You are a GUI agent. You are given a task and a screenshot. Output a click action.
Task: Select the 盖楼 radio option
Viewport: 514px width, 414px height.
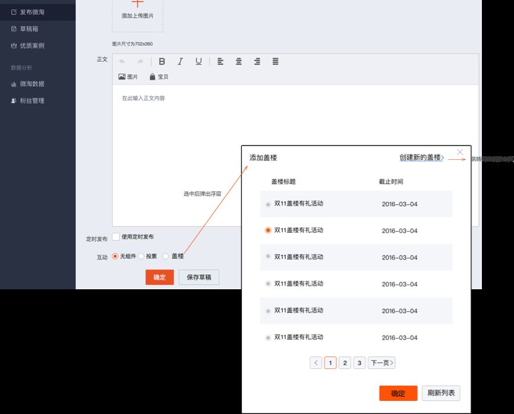point(166,257)
